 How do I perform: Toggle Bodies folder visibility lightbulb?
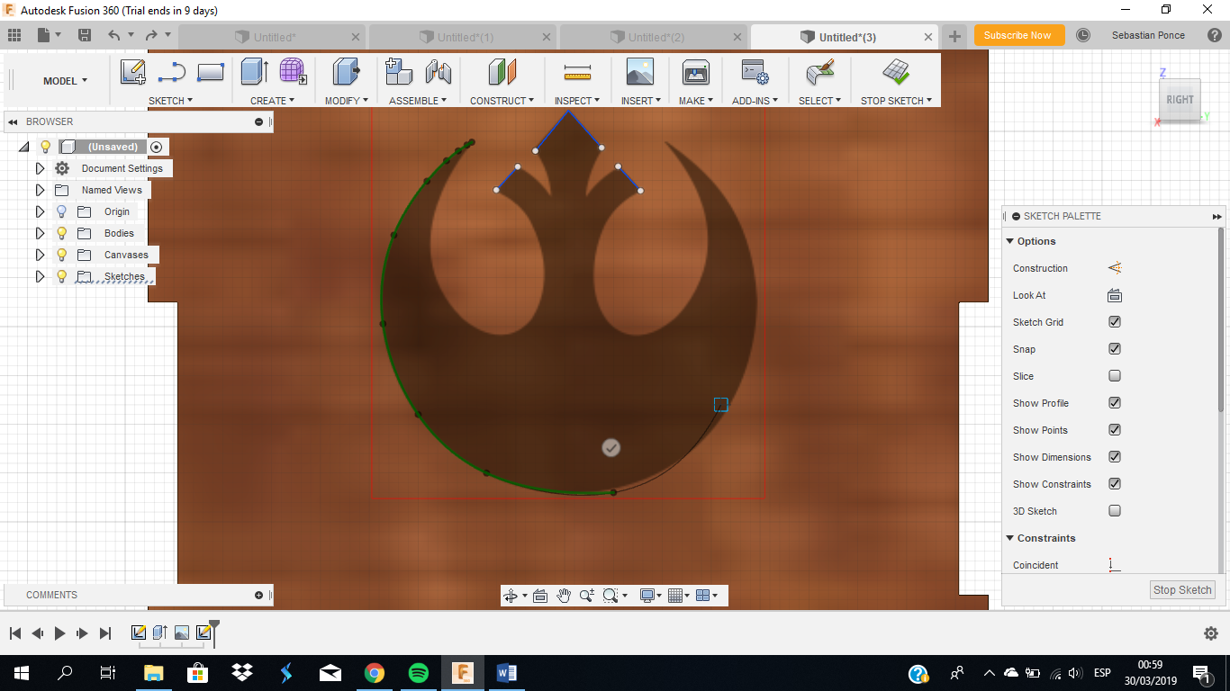(x=62, y=233)
